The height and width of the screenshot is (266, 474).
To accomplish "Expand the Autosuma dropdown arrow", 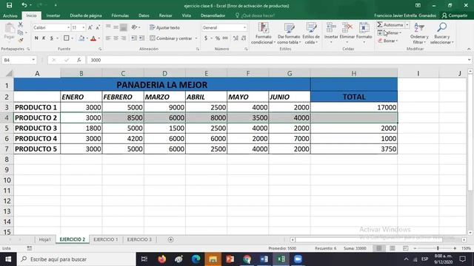I will (407, 24).
